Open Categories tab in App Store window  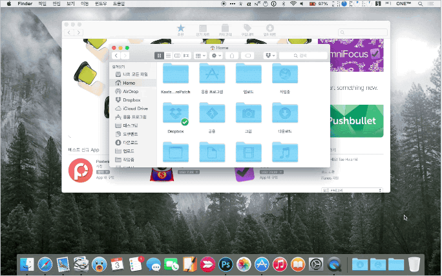[x=225, y=30]
